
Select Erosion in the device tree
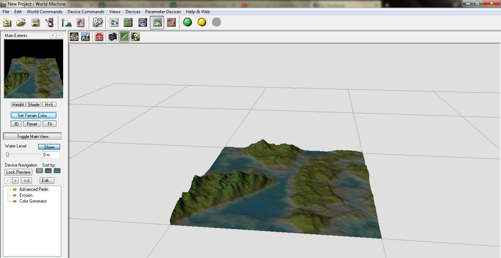[x=26, y=195]
